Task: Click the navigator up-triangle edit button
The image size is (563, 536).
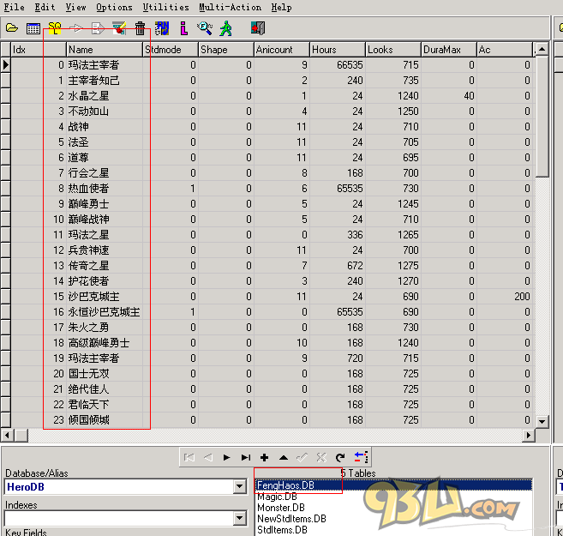Action: [284, 457]
